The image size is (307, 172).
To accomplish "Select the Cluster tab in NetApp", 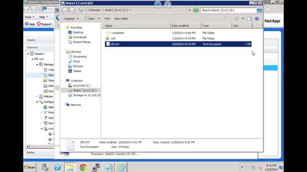I will (x=40, y=40).
